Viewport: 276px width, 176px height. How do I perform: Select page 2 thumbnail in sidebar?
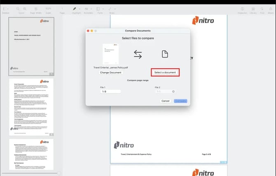click(31, 107)
